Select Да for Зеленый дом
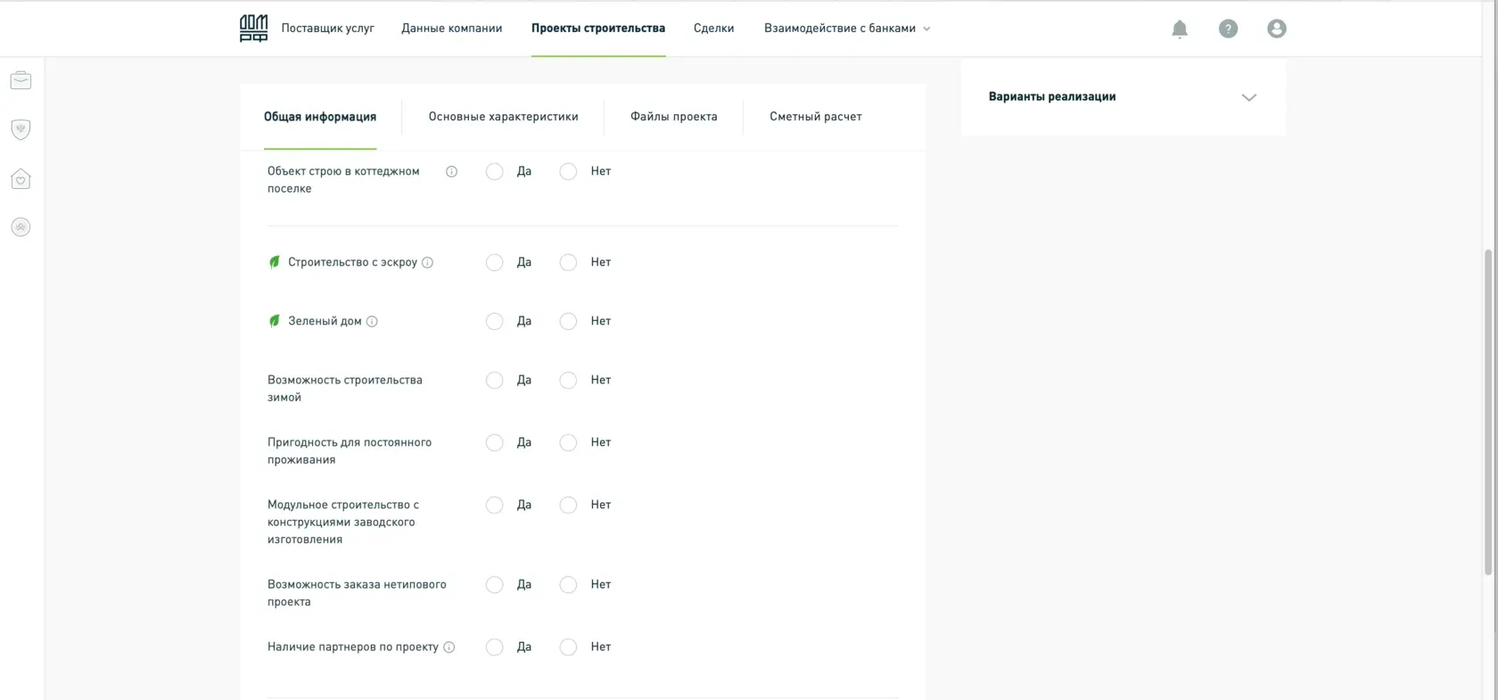 [494, 322]
